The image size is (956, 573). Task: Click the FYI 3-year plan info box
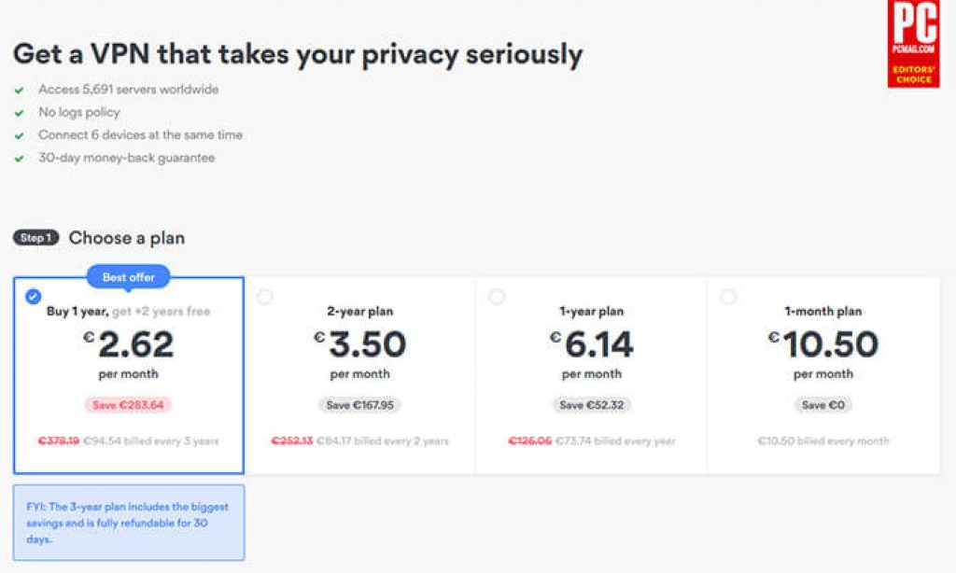pyautogui.click(x=129, y=523)
